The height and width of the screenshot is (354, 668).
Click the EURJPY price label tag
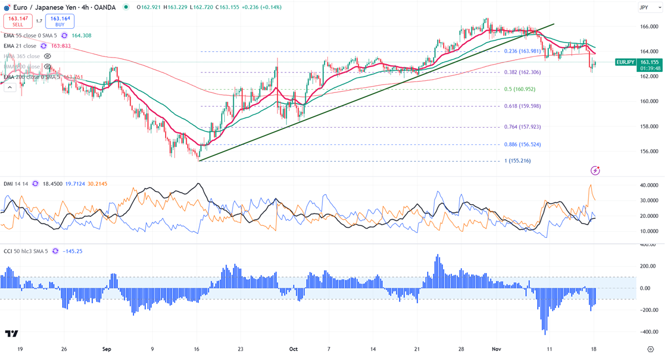[x=625, y=63]
